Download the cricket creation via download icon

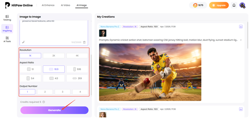241,26
